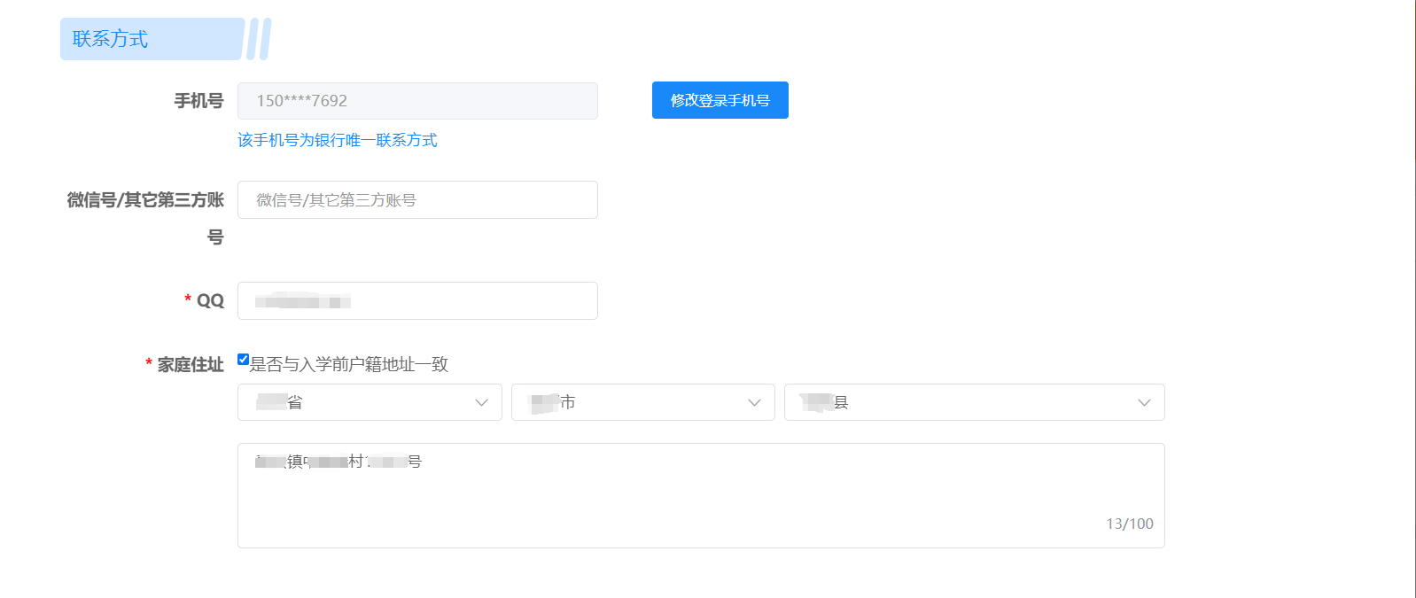Click the double-slash decoration beside 联系方式
The width and height of the screenshot is (1416, 598).
[259, 39]
